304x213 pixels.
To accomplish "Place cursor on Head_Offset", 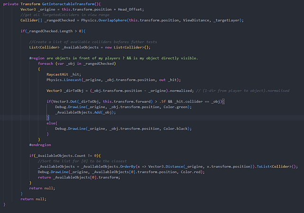I will [x=130, y=9].
